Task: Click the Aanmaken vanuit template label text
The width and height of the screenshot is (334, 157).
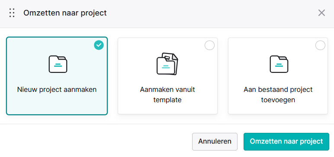Action: [x=167, y=94]
